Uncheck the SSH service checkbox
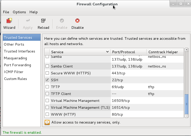 click(47, 80)
